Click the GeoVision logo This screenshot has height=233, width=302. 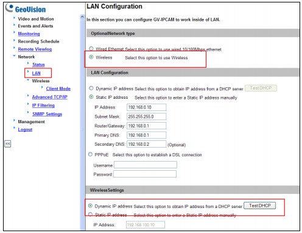(x=26, y=9)
